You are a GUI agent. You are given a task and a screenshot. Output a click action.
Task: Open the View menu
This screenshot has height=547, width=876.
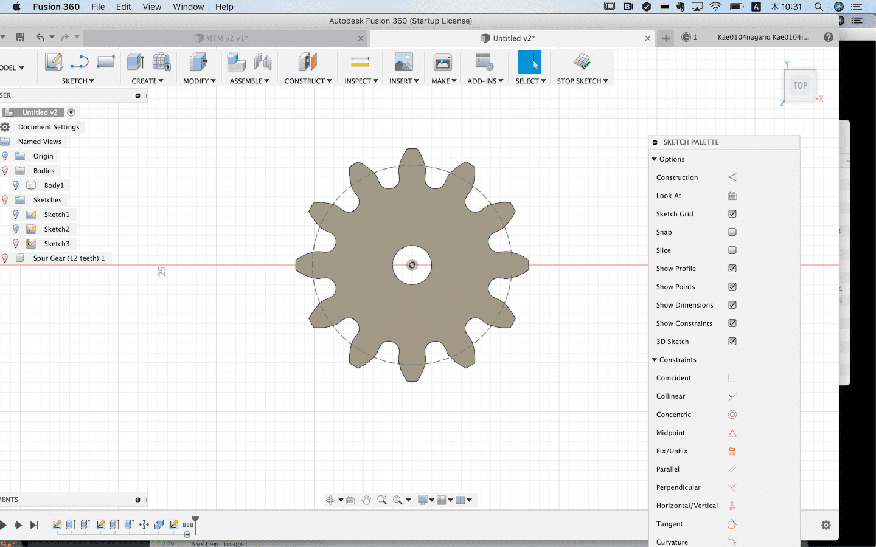click(151, 7)
